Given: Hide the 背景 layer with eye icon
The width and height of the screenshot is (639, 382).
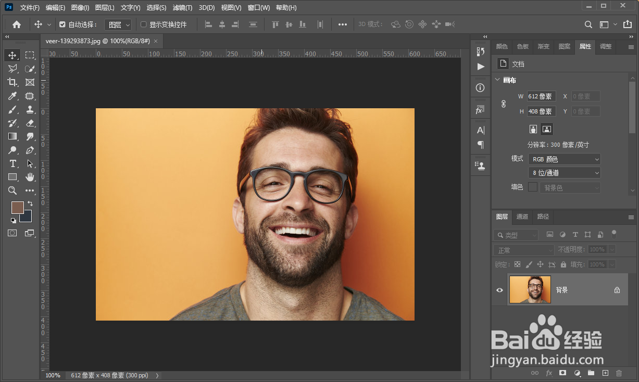Looking at the screenshot, I should pyautogui.click(x=499, y=290).
